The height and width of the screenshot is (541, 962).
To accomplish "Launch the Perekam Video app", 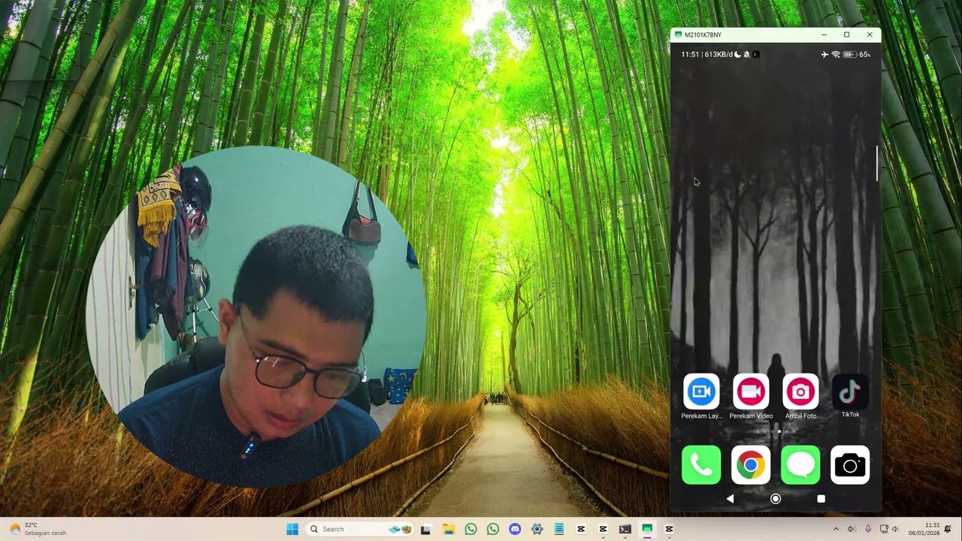I will (751, 392).
